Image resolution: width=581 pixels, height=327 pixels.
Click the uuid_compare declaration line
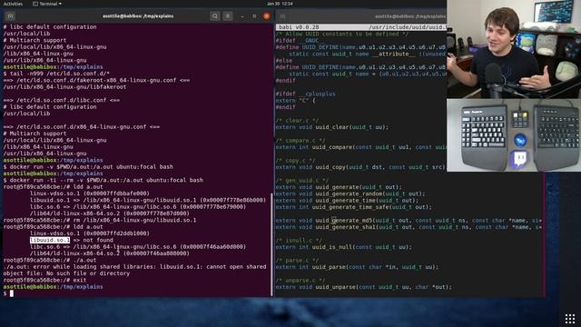pos(361,147)
